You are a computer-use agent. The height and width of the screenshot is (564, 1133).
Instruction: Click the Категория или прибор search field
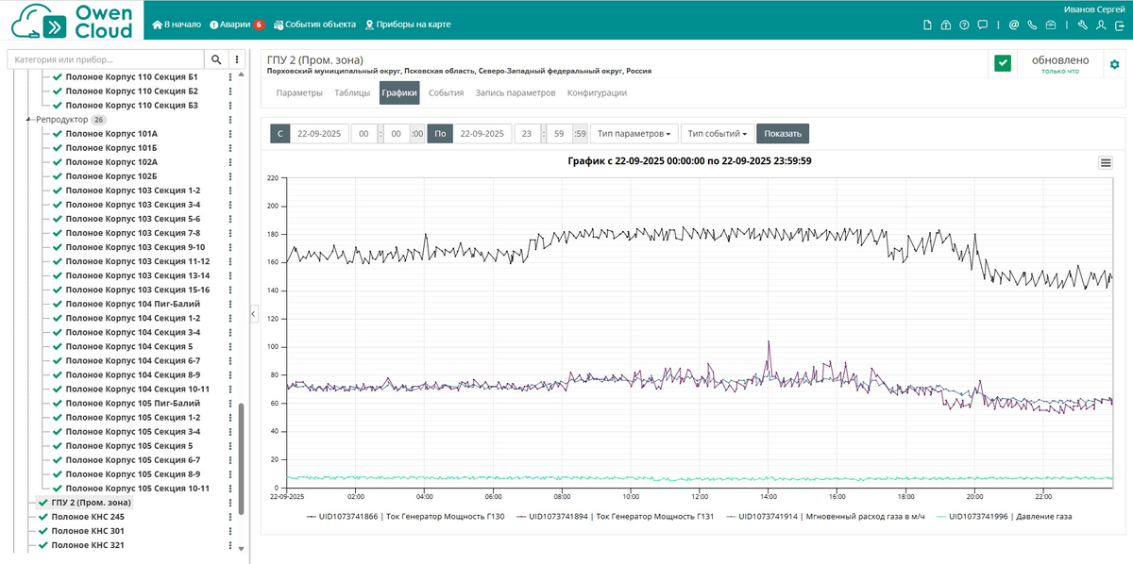coord(106,59)
